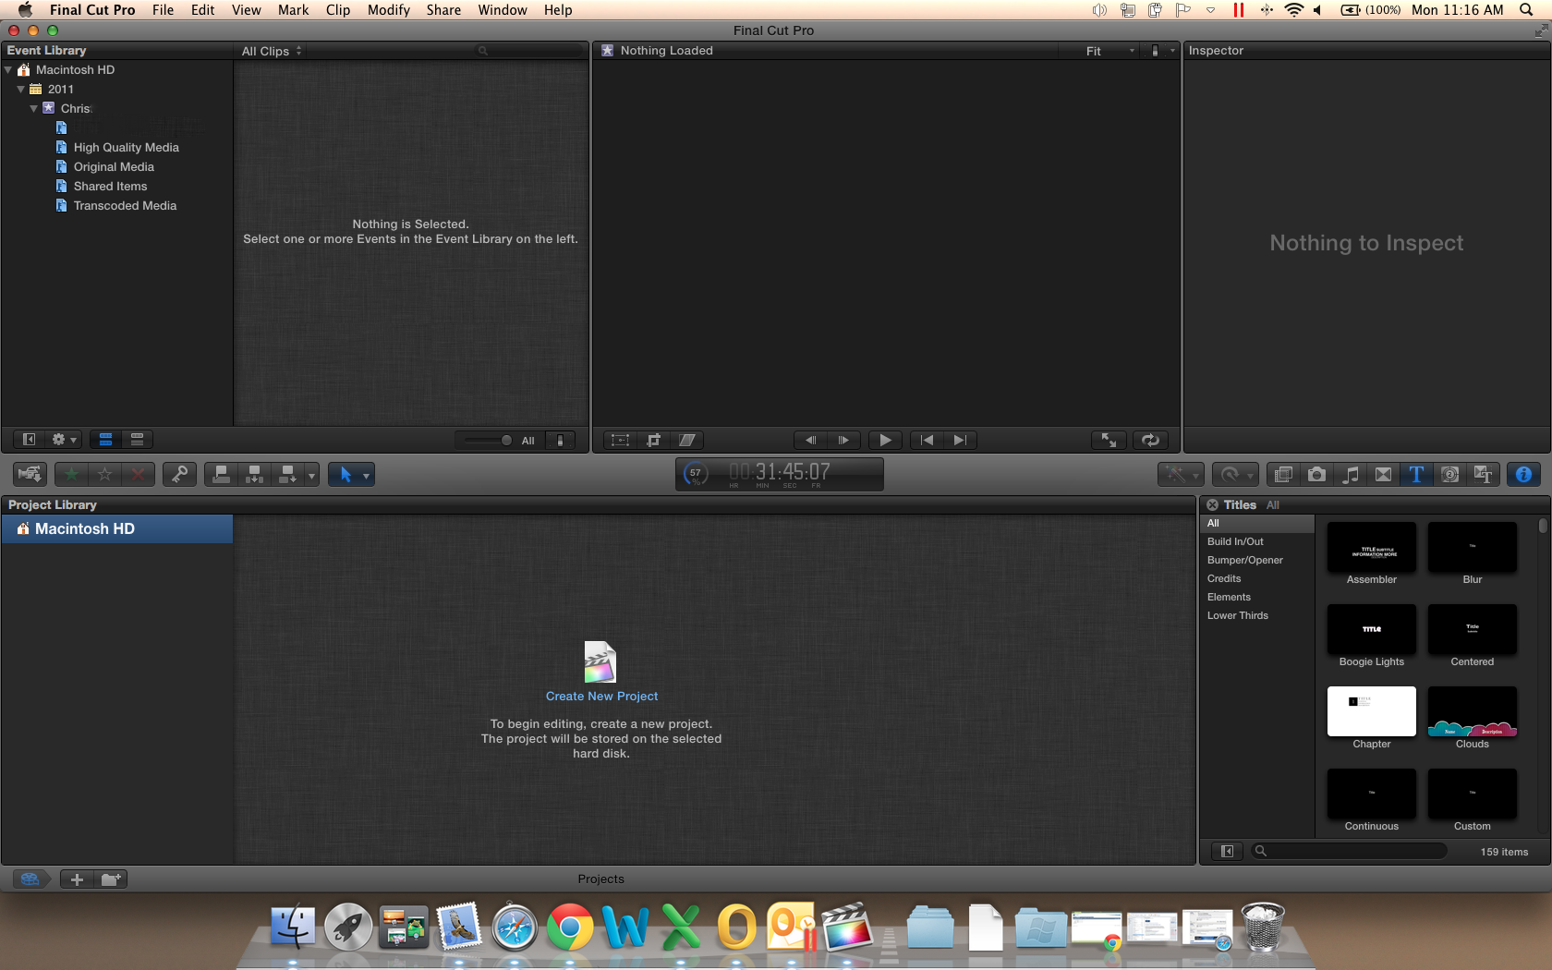The width and height of the screenshot is (1552, 970).
Task: Click the new folder button in Project Library
Action: tap(111, 879)
